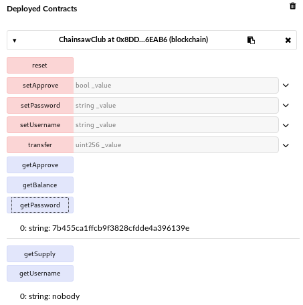Focus the uint256 _value input field
This screenshot has width=303, height=305.
pos(176,145)
